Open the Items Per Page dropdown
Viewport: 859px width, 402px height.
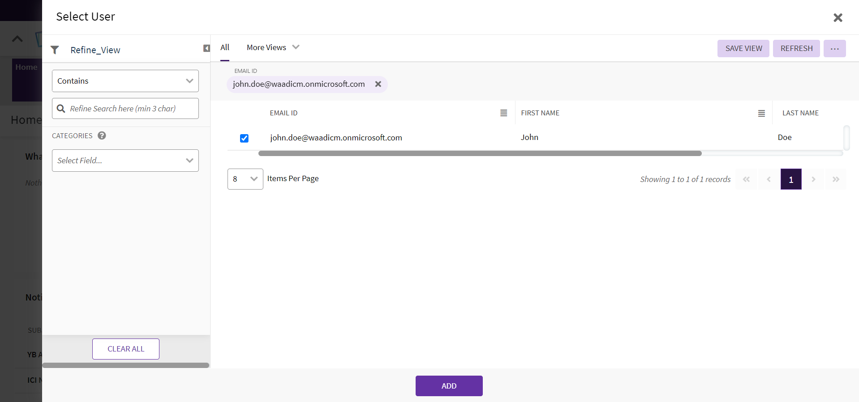tap(245, 179)
